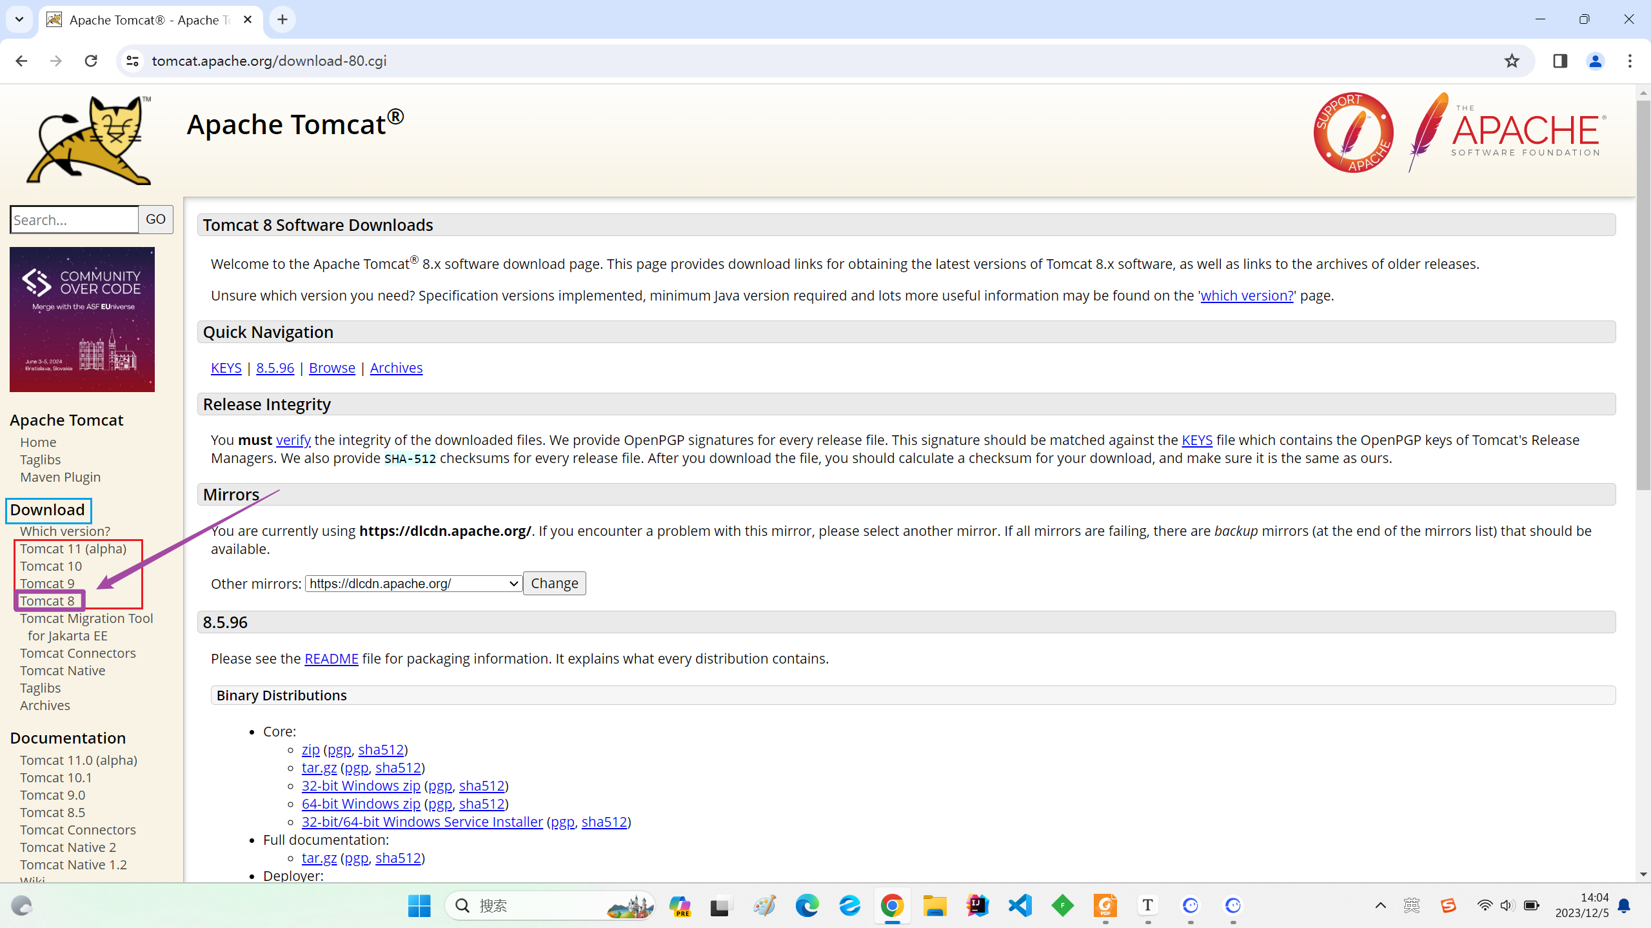Open Home in the sidebar
This screenshot has height=928, width=1651.
click(x=38, y=442)
